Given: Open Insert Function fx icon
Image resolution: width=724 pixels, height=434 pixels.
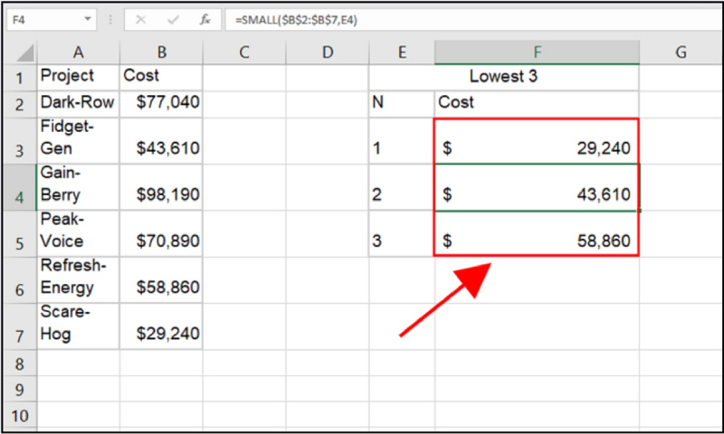Looking at the screenshot, I should pos(205,19).
